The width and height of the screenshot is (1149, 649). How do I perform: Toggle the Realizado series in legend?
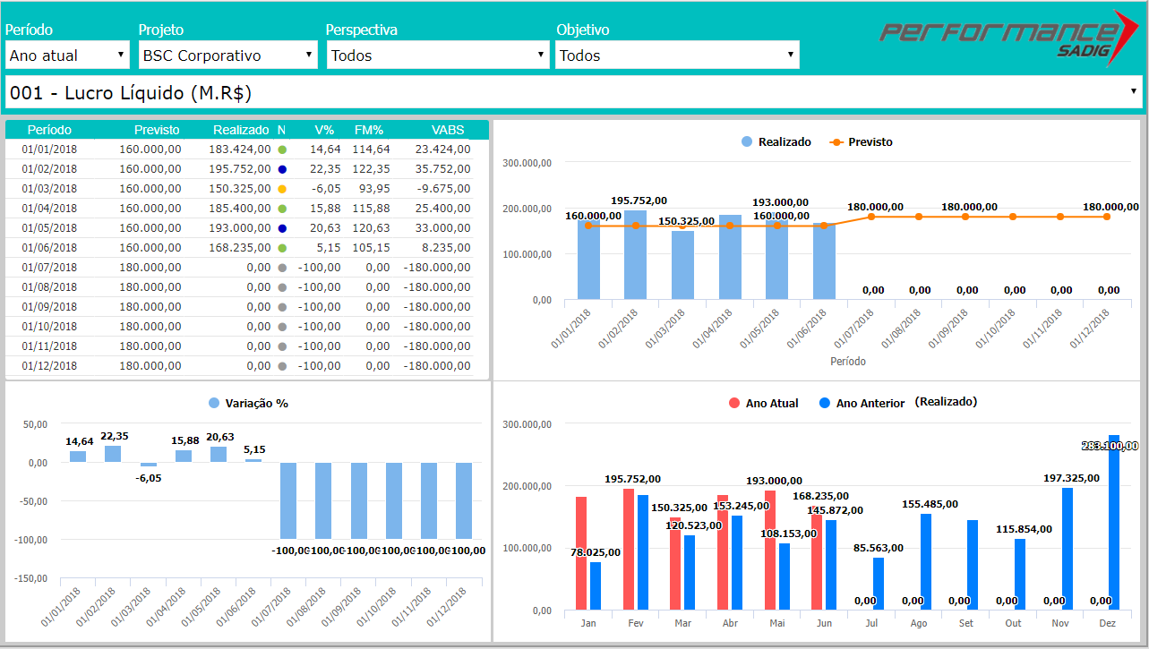(776, 142)
